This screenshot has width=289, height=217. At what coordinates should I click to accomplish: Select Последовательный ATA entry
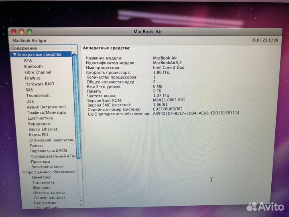[53, 156]
